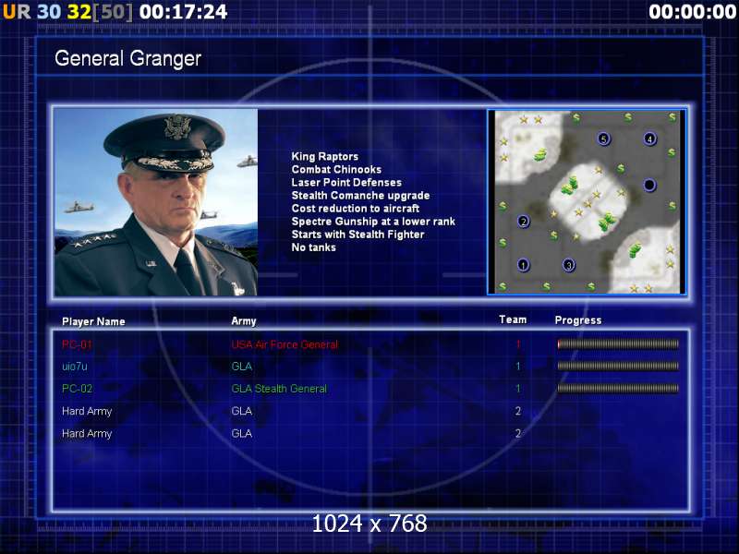Click start position 5 marker on minimap

[x=604, y=139]
